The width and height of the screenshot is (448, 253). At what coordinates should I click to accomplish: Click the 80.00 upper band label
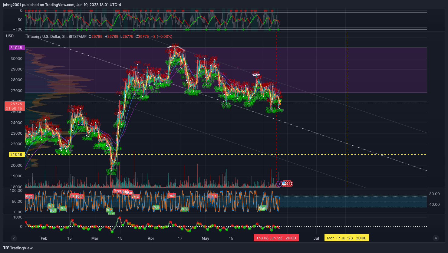pyautogui.click(x=434, y=194)
